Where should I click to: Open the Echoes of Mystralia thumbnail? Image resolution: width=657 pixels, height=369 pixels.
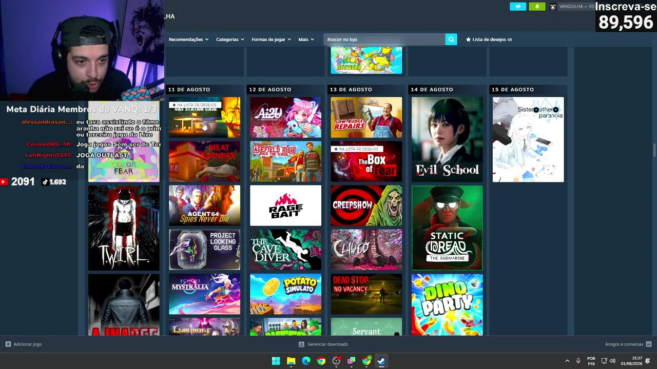pos(204,294)
